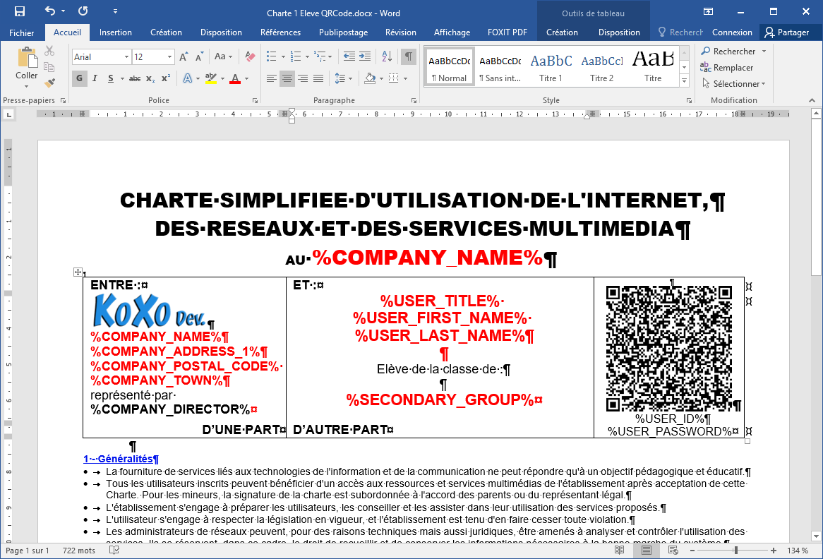Toggle underline formatting
This screenshot has height=559, width=823.
click(x=110, y=79)
